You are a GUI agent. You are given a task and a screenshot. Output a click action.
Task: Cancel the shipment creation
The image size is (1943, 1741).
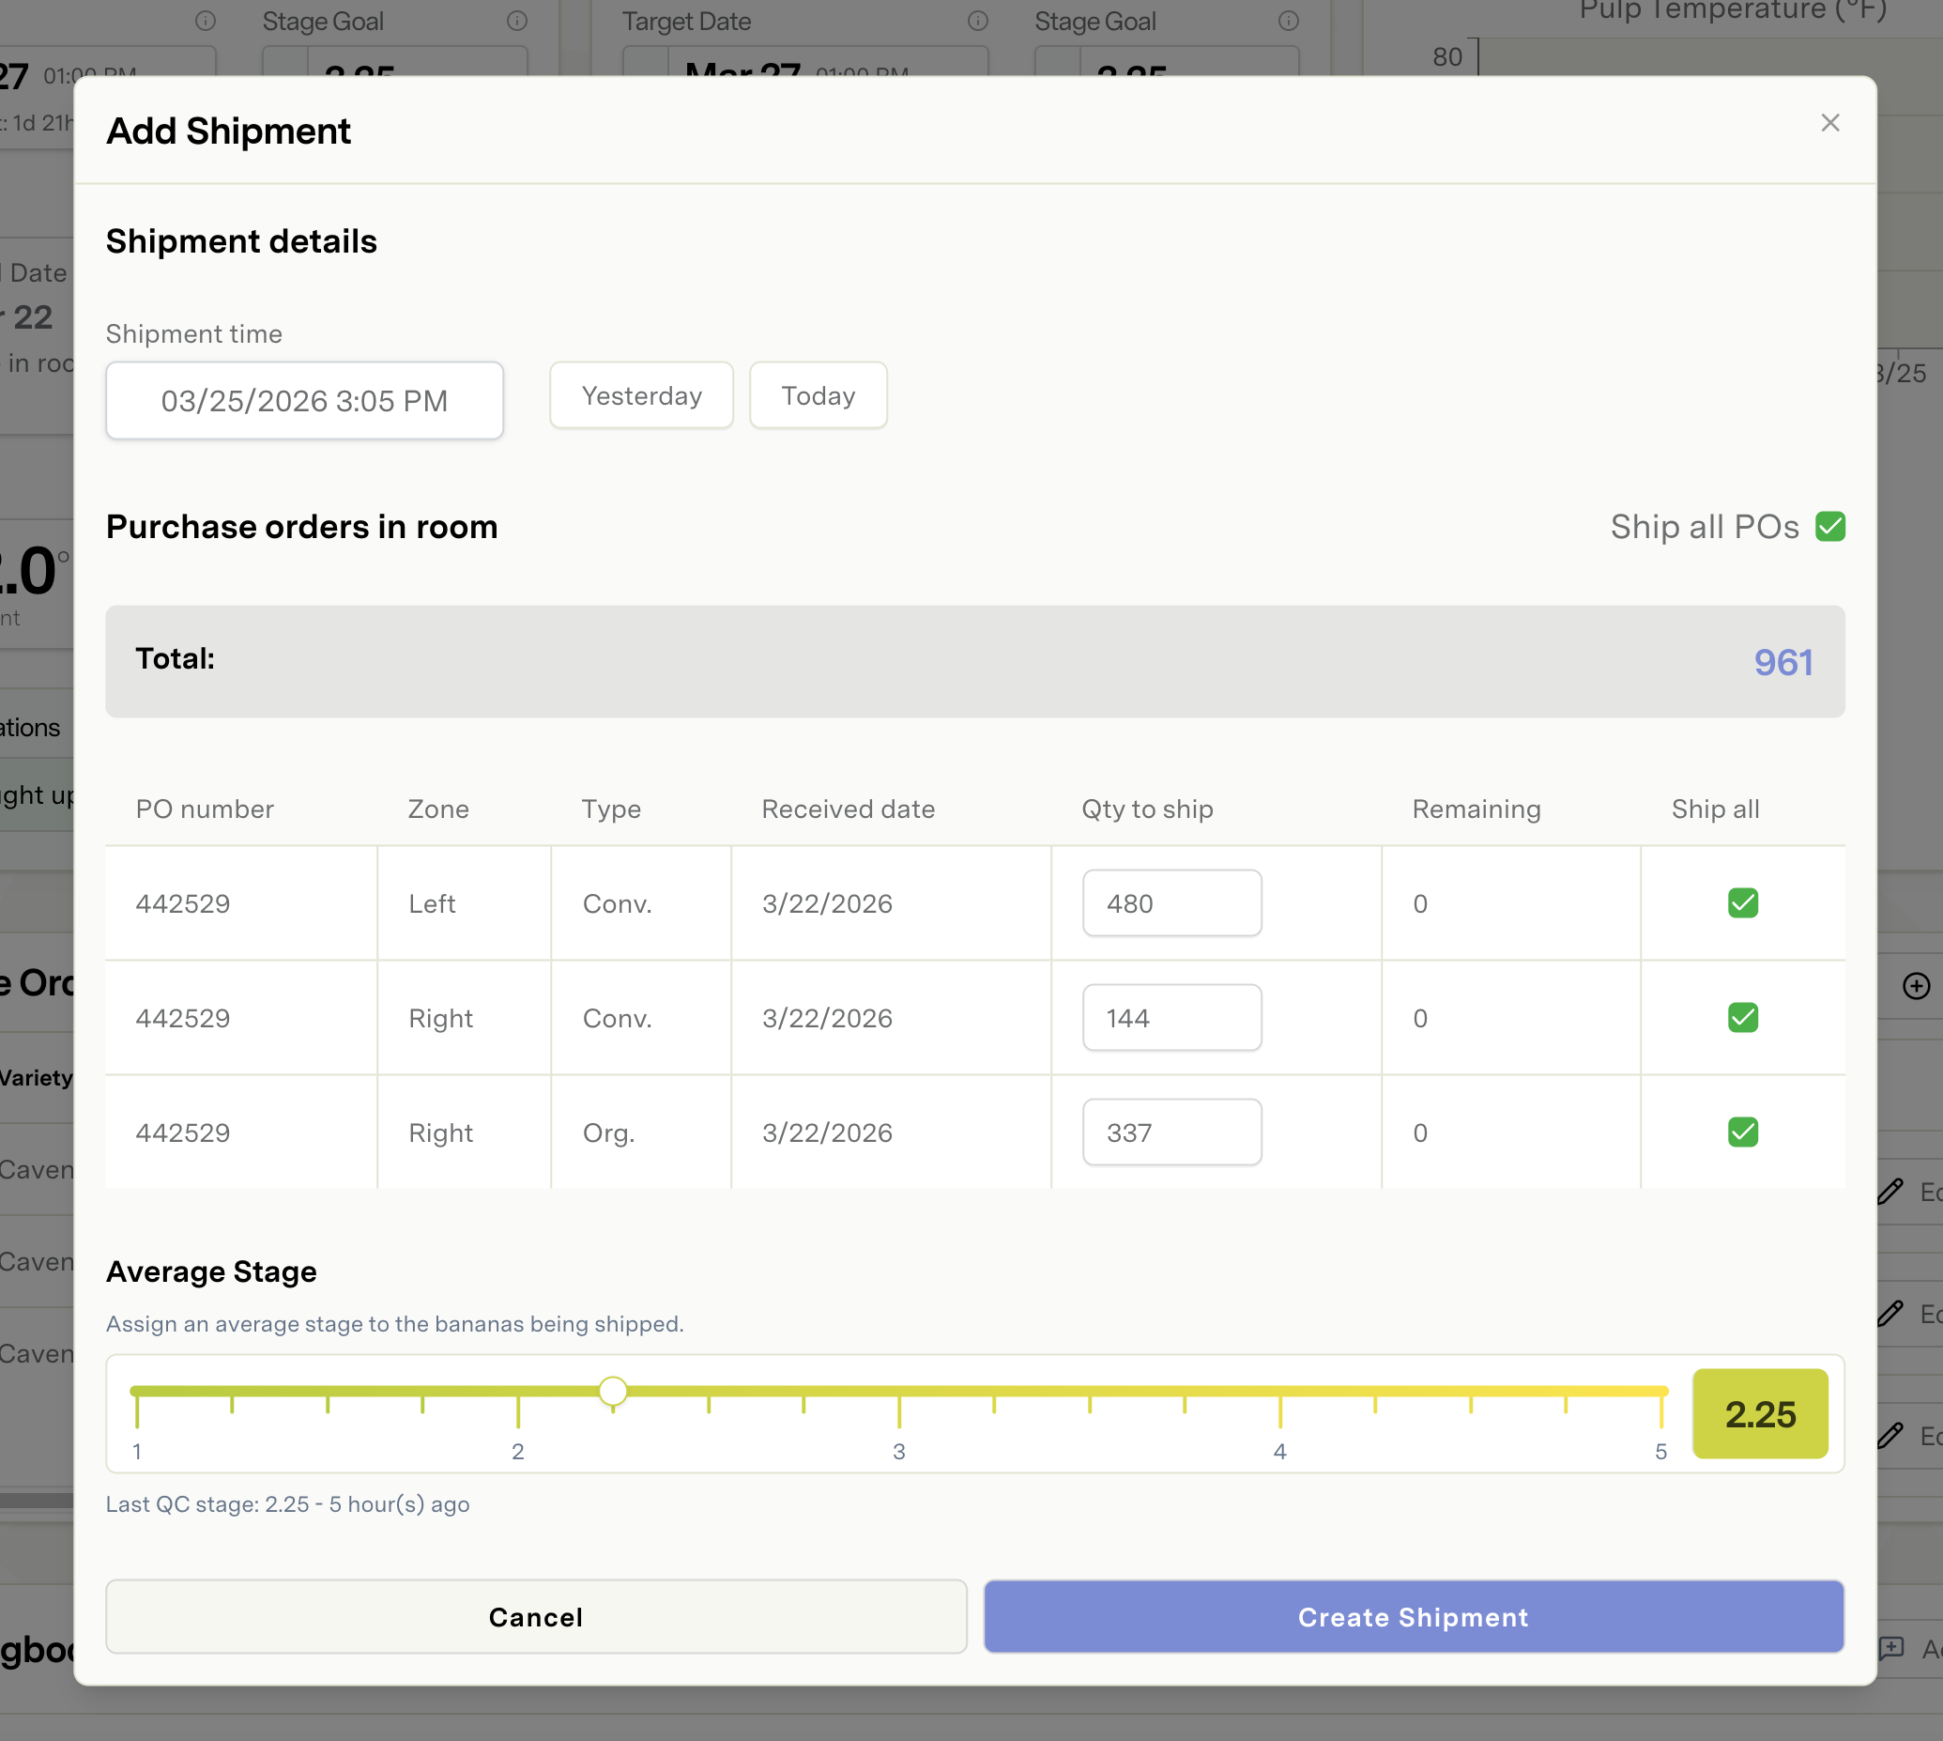pos(535,1617)
